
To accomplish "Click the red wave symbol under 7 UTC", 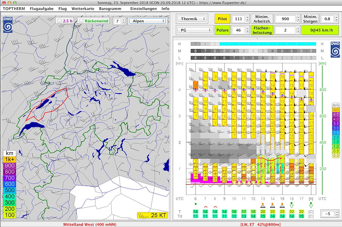I will pyautogui.click(x=205, y=206).
